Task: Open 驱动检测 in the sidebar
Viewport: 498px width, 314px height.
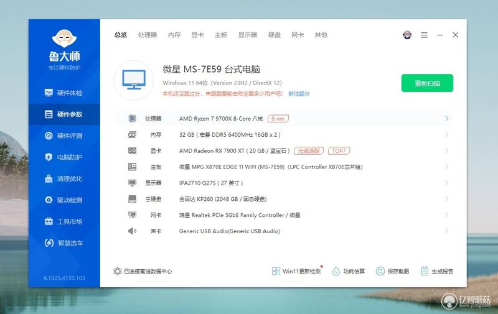Action: tap(64, 200)
